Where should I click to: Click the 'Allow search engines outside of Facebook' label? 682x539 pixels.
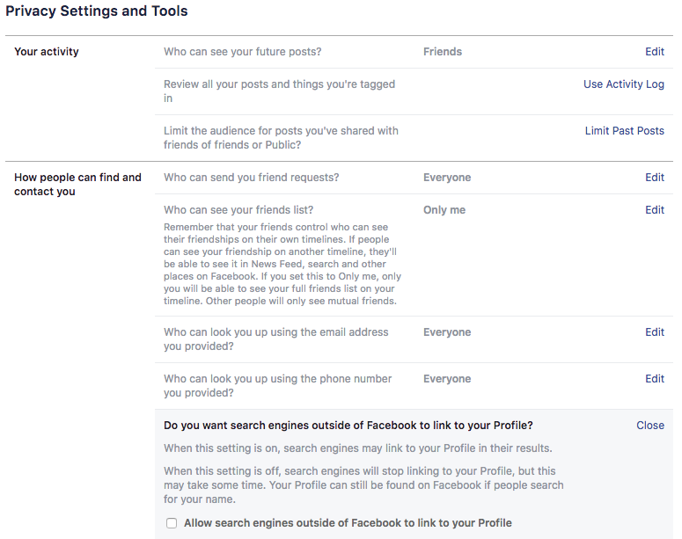coord(348,523)
